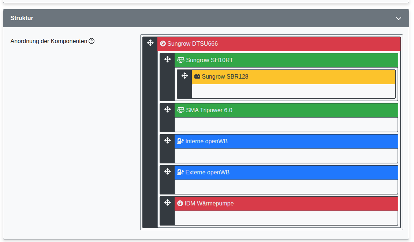
Task: Click the charging station icon of Externe openWB
Action: (x=180, y=173)
